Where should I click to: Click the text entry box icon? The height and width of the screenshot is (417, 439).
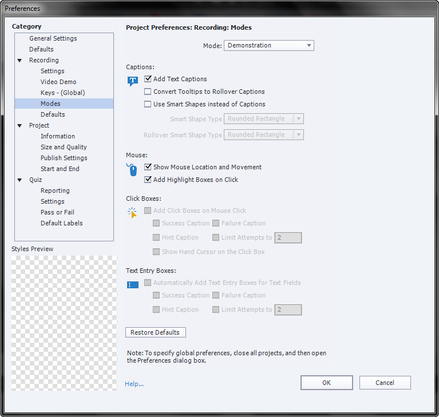point(132,285)
